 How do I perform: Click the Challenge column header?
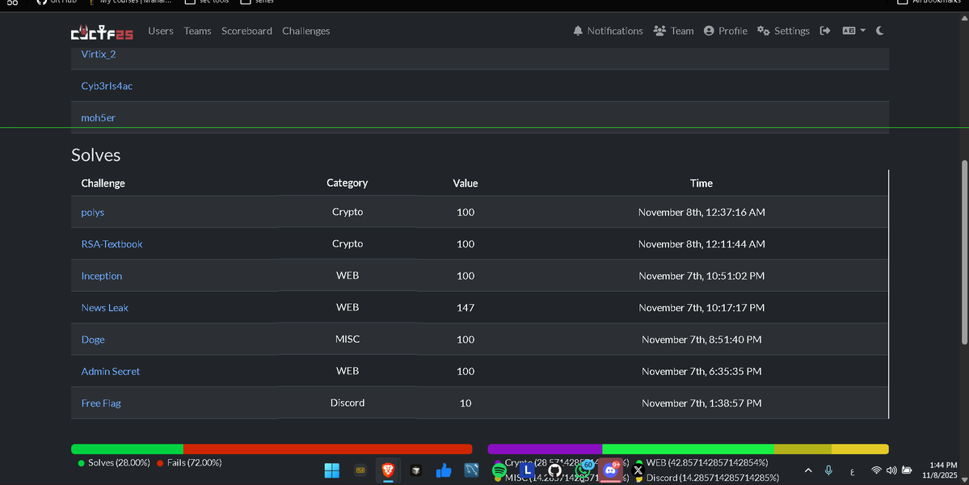pyautogui.click(x=103, y=183)
